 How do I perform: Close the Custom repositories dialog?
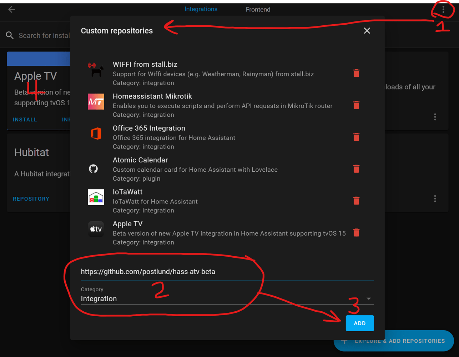pos(367,31)
